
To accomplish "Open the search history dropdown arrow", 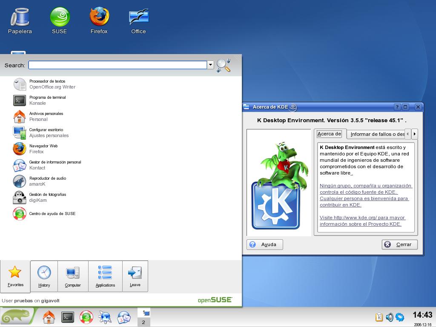I will [x=210, y=65].
